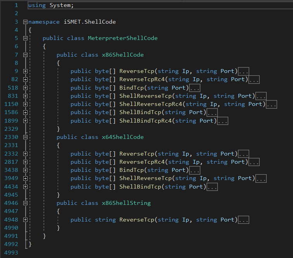Click ReverseTcpRc4 method name on line 82
Viewport: 293px width, 258px height.
[x=142, y=80]
